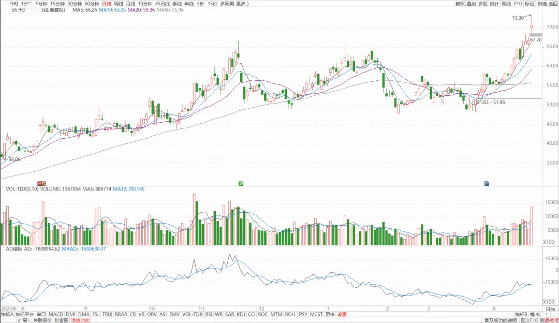
Task: Click the 自选 watchlist button
Action: pyautogui.click(x=542, y=4)
